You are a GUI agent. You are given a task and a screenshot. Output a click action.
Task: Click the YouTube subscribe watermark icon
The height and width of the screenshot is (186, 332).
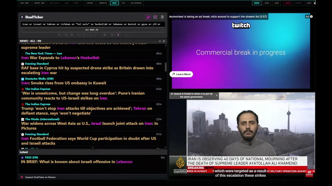[x=309, y=174]
